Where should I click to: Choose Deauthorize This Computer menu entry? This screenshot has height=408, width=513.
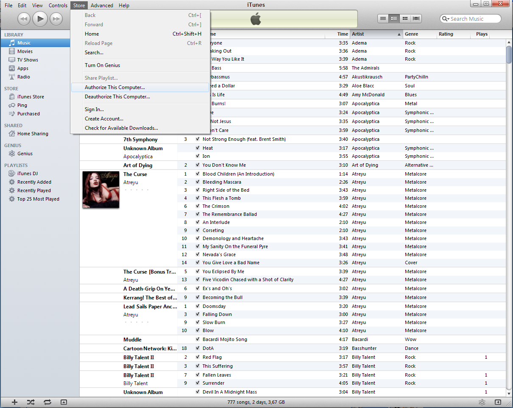[140, 97]
